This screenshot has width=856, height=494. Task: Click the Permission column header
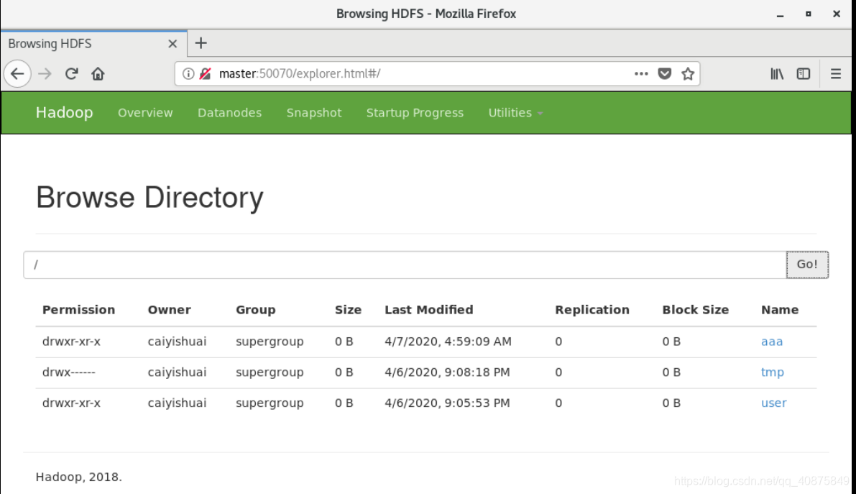click(78, 310)
